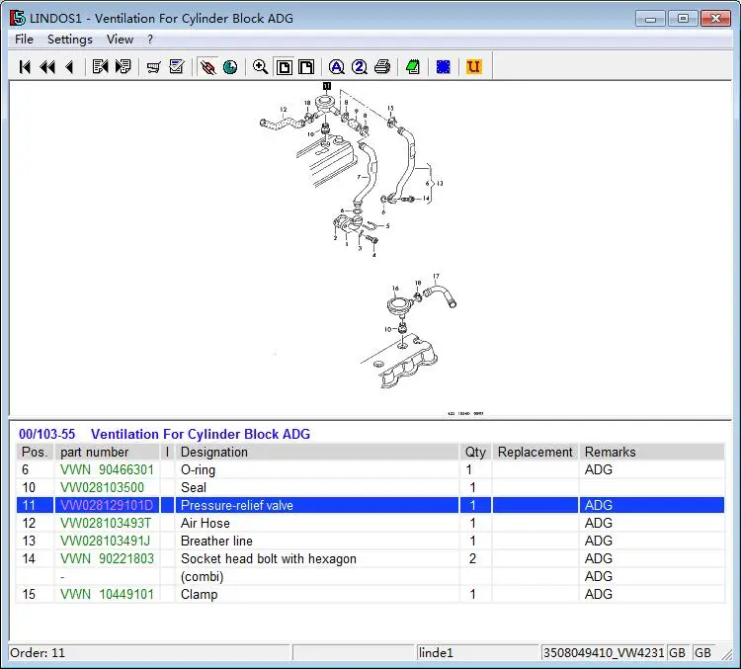Click the 'A' search magnifier icon
The image size is (741, 669).
[x=337, y=67]
